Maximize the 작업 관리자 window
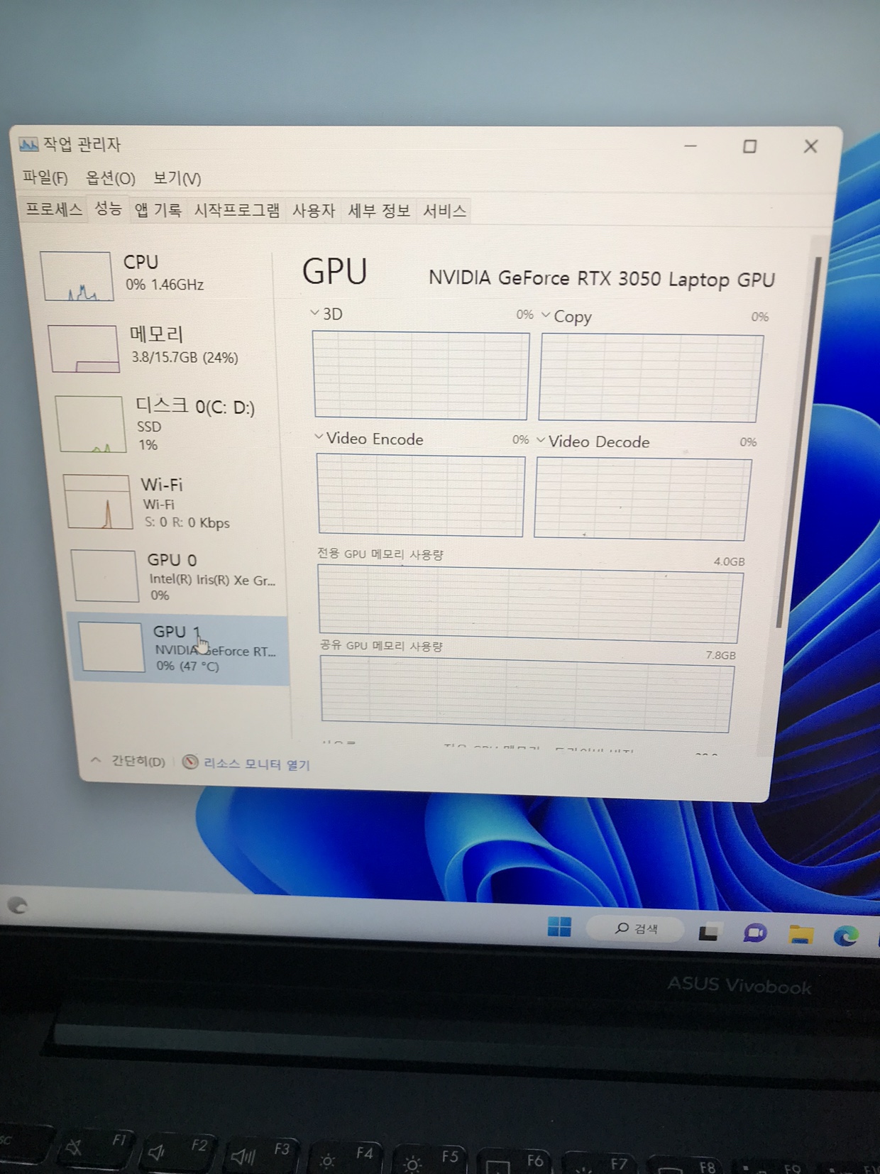880x1174 pixels. (749, 146)
